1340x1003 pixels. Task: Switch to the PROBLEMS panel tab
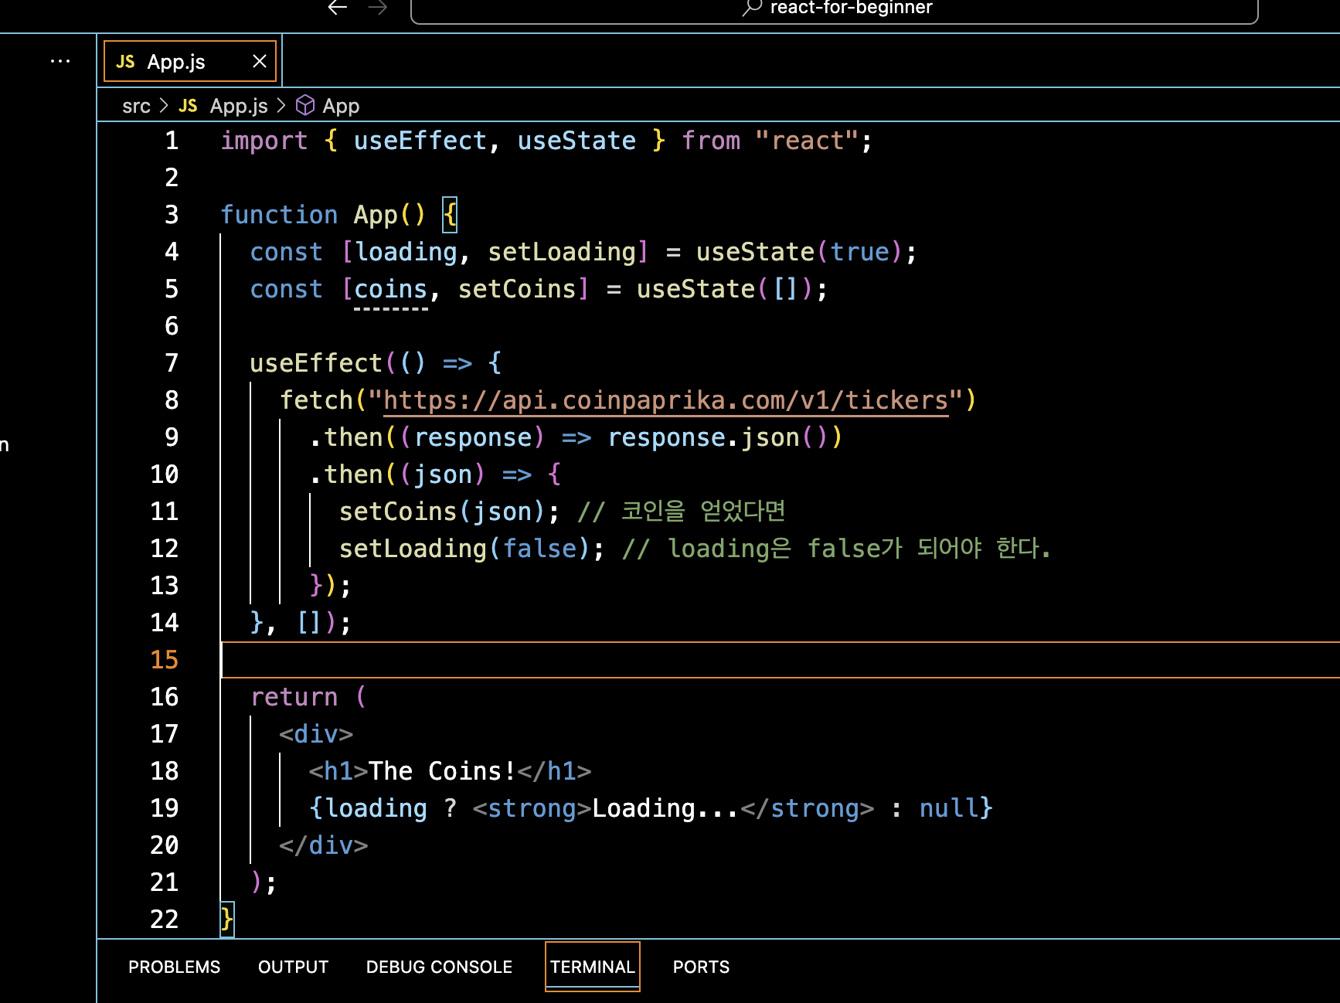pyautogui.click(x=174, y=967)
